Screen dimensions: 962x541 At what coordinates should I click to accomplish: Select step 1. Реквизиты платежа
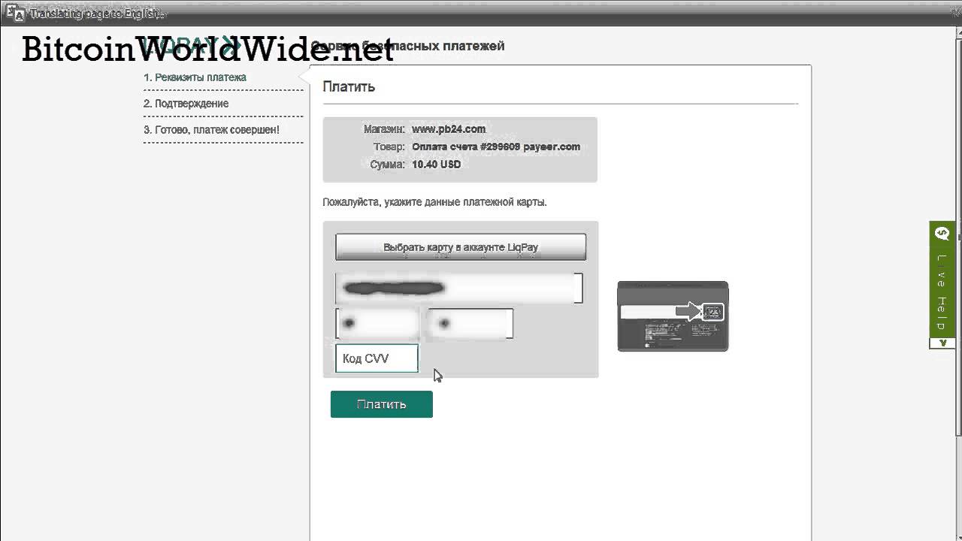pyautogui.click(x=195, y=77)
